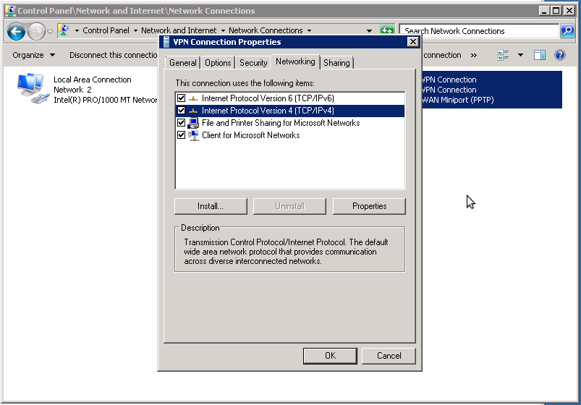Toggle Client for Microsoft Networks checkbox
581x405 pixels.
click(181, 135)
